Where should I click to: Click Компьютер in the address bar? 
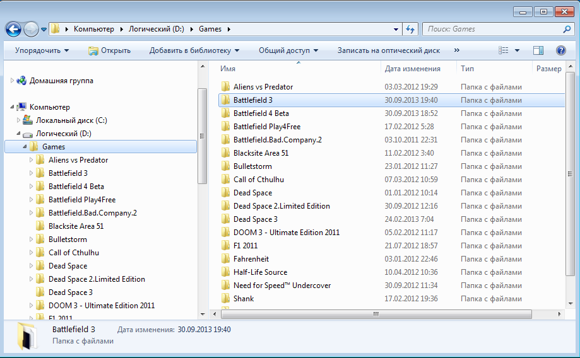click(x=94, y=29)
